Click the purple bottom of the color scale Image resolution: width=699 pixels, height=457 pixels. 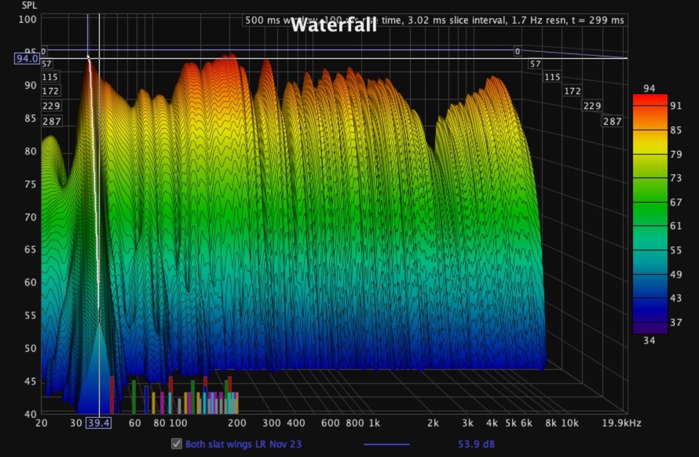click(649, 328)
